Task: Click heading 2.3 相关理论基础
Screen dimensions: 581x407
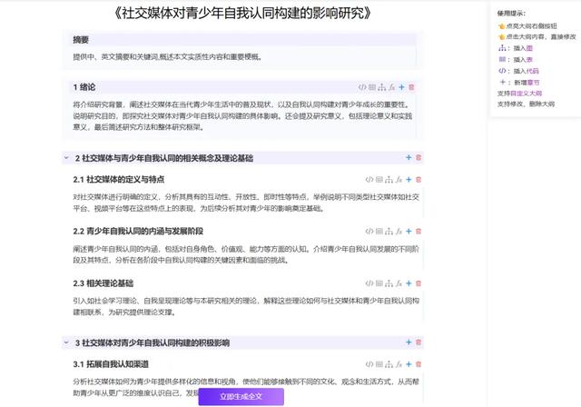Action: pos(103,283)
